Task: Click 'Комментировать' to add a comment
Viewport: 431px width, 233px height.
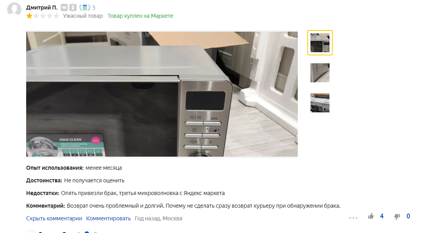Action: click(x=108, y=218)
